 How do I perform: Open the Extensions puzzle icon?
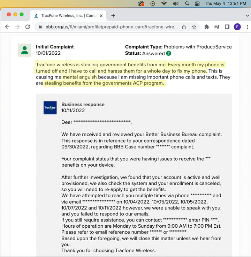click(x=207, y=27)
